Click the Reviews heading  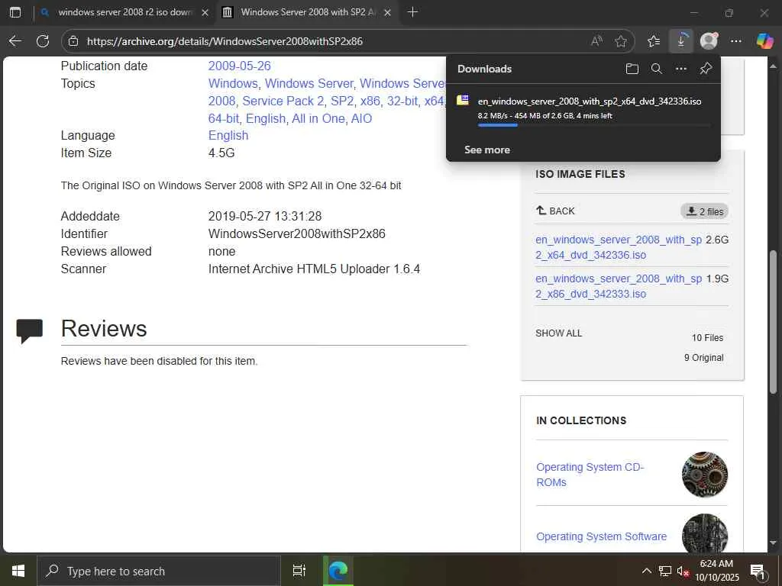click(x=104, y=328)
